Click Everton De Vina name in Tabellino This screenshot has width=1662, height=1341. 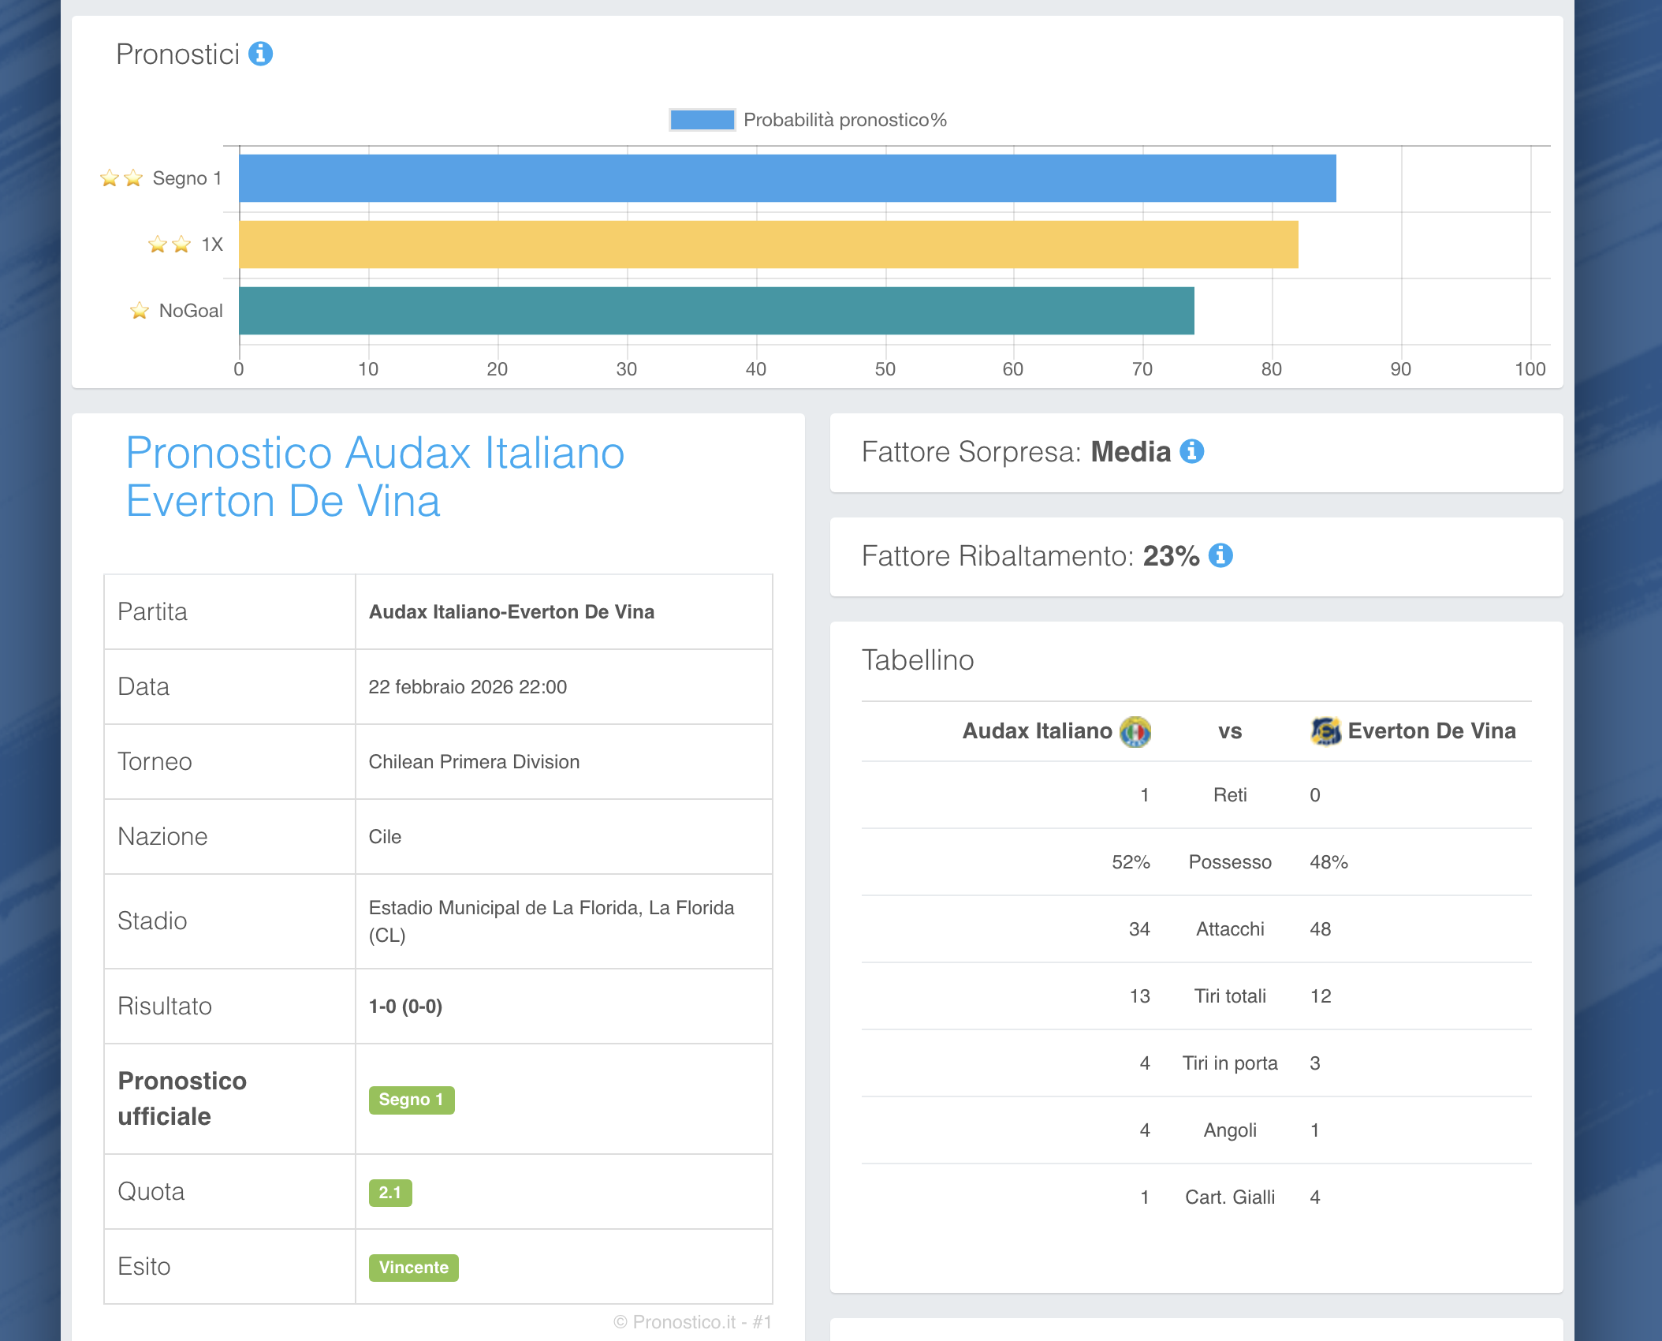tap(1431, 731)
